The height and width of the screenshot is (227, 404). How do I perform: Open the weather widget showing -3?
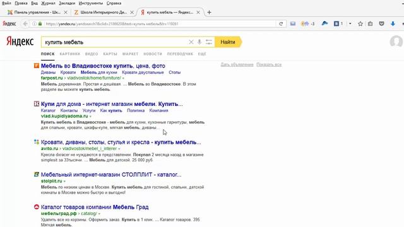[x=307, y=24]
